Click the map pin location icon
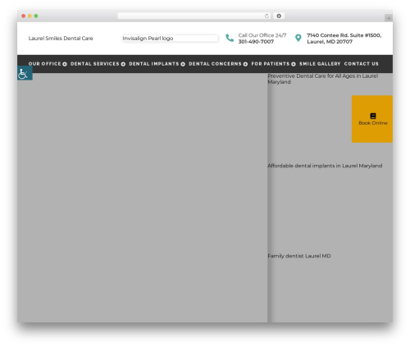Screen dimensions: 410x347 298,38
